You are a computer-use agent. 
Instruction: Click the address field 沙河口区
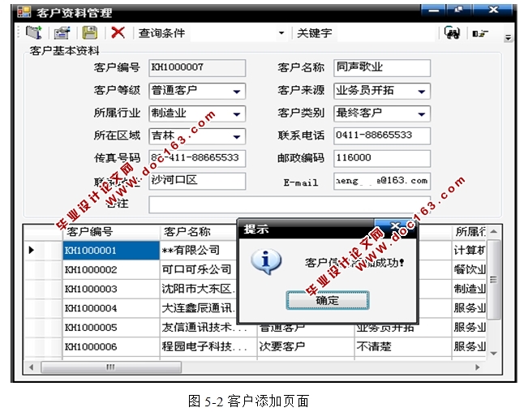(x=197, y=181)
